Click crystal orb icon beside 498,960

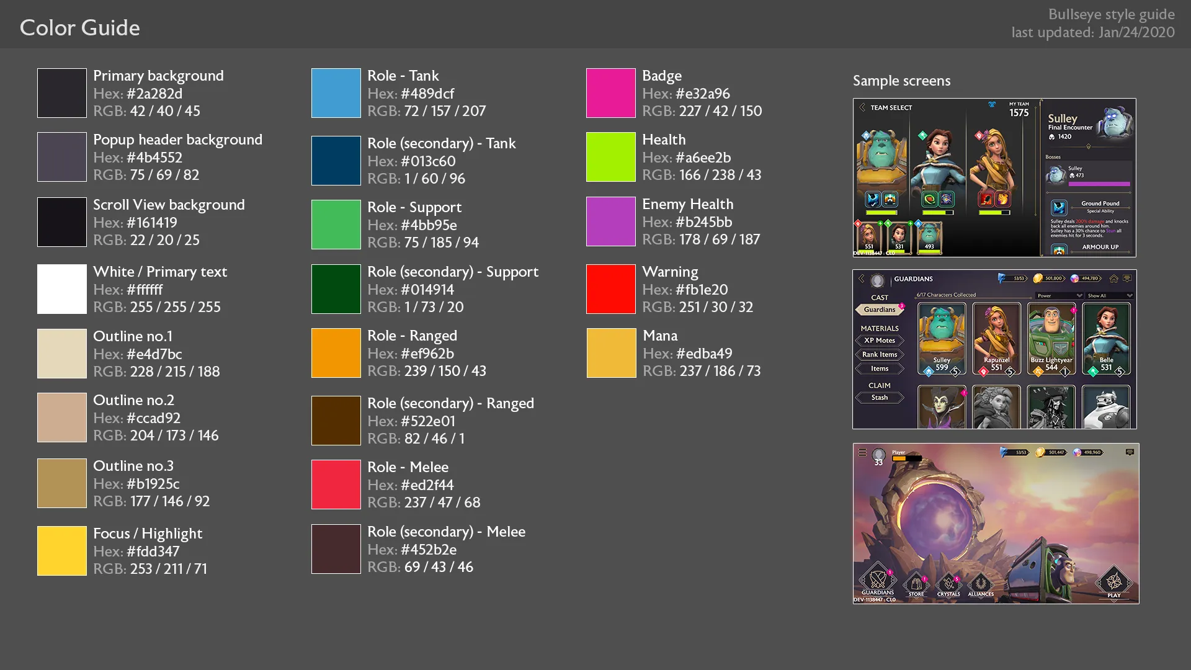[x=1077, y=452]
